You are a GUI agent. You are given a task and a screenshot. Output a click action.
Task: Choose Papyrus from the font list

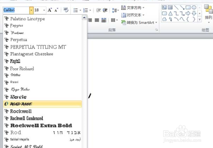[42, 25]
